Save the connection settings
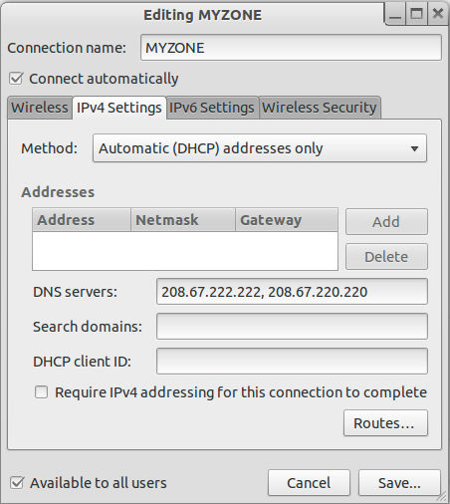 tap(399, 483)
